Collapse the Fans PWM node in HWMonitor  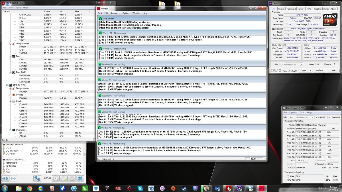(x=10, y=72)
